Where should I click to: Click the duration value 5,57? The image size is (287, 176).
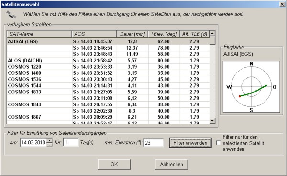point(132,61)
